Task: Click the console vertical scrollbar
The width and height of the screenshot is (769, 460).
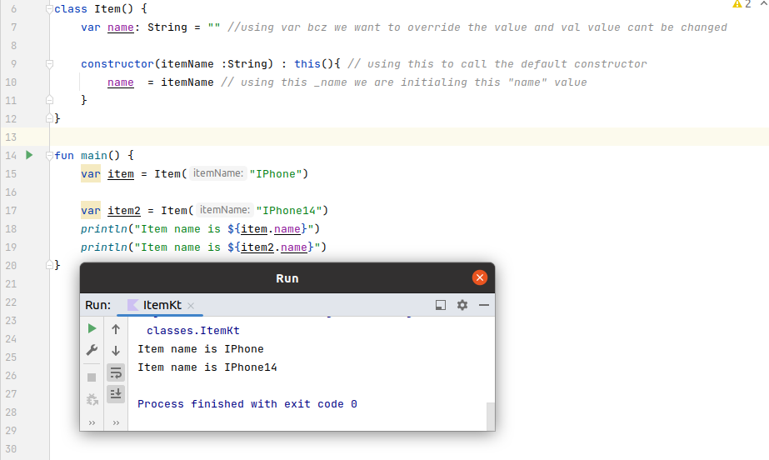Action: (490, 416)
